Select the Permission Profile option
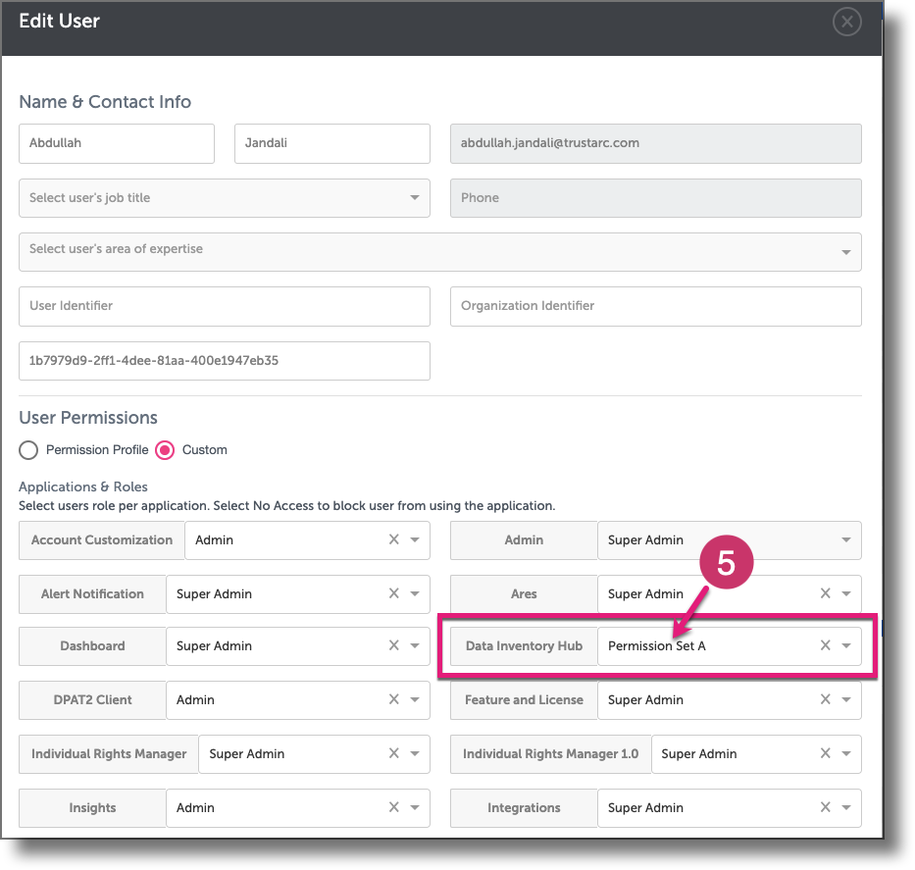 (28, 450)
